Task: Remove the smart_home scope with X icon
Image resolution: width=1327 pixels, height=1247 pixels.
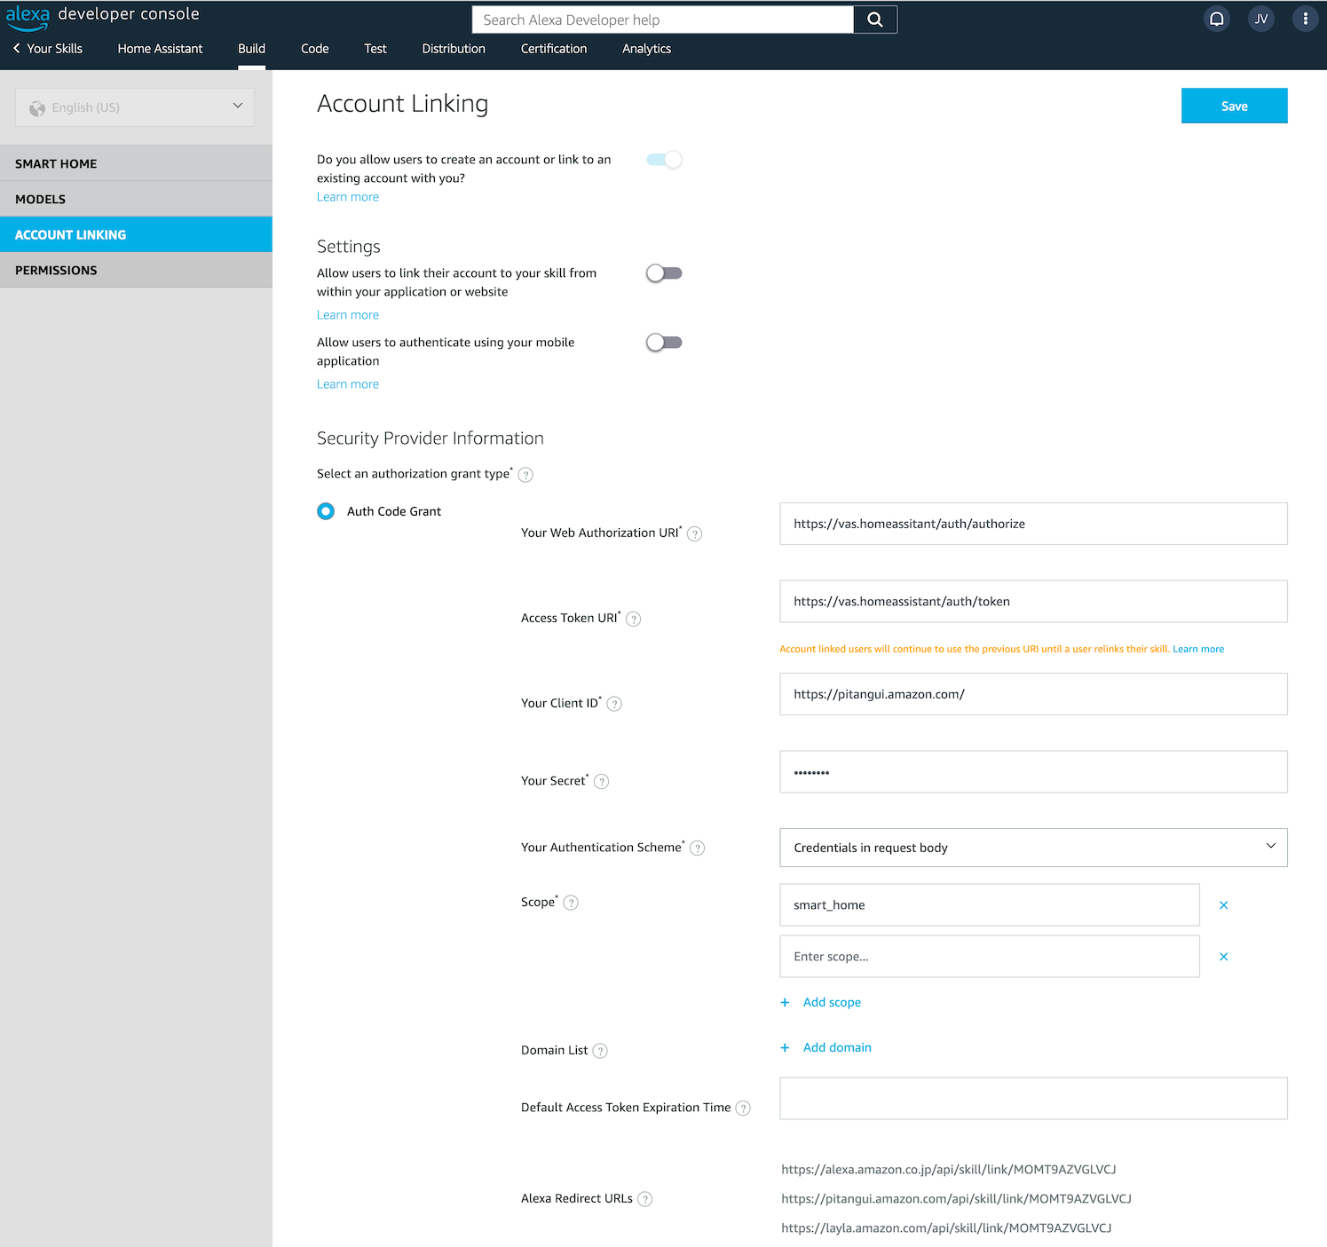Action: (x=1223, y=905)
